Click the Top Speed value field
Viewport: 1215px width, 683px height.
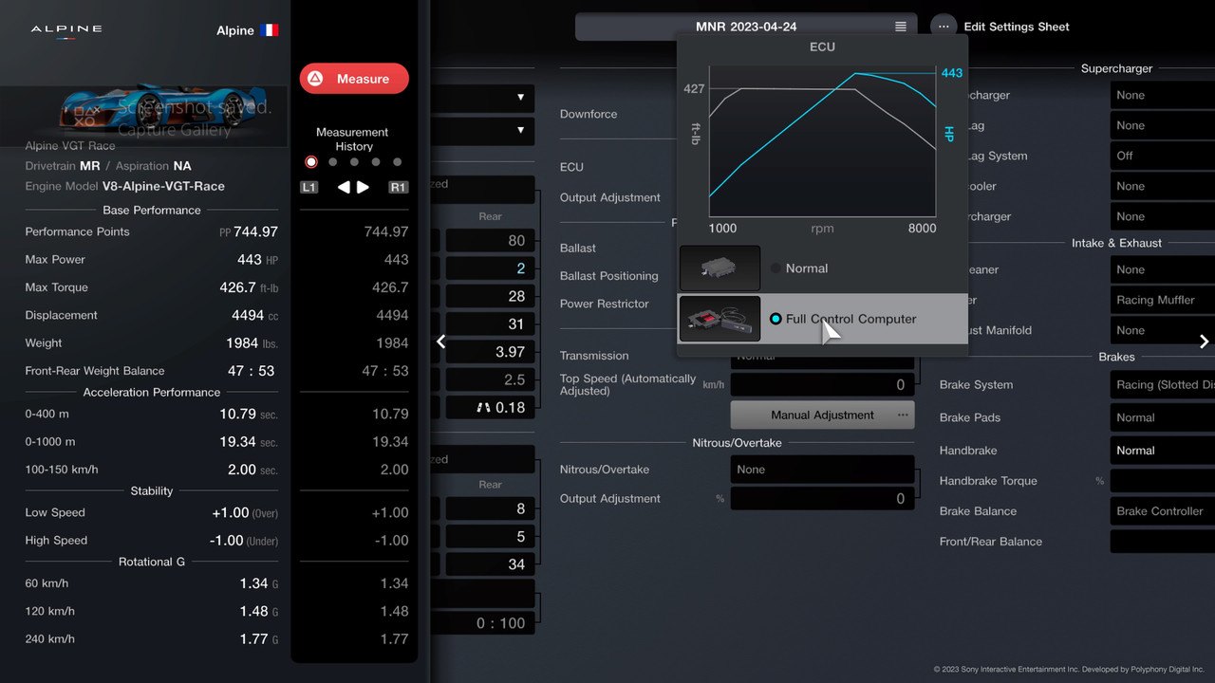(x=822, y=384)
